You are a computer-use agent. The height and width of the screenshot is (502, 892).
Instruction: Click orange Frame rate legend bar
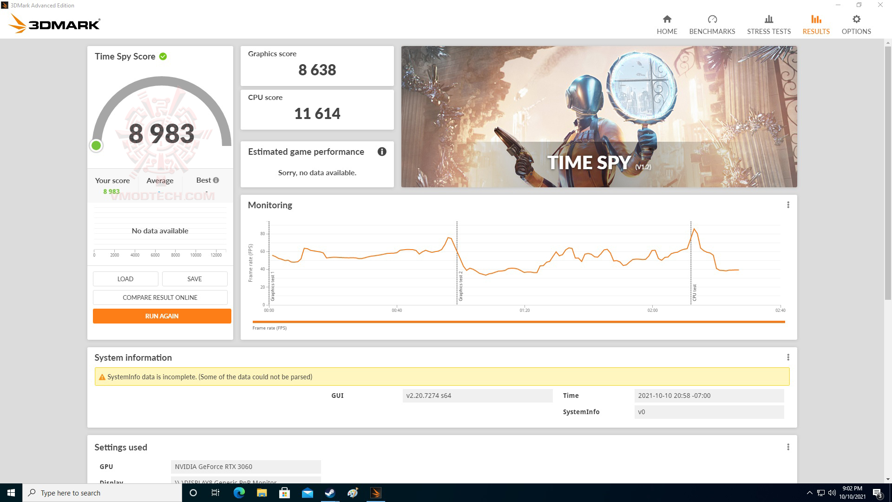pyautogui.click(x=518, y=322)
